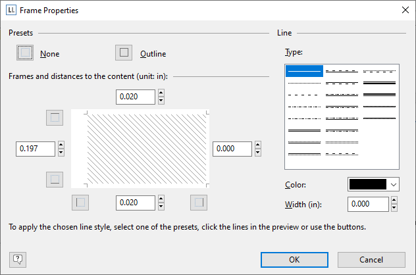Screen dimensions: 416x275
Task: Apply the None frame preset
Action: click(x=25, y=53)
